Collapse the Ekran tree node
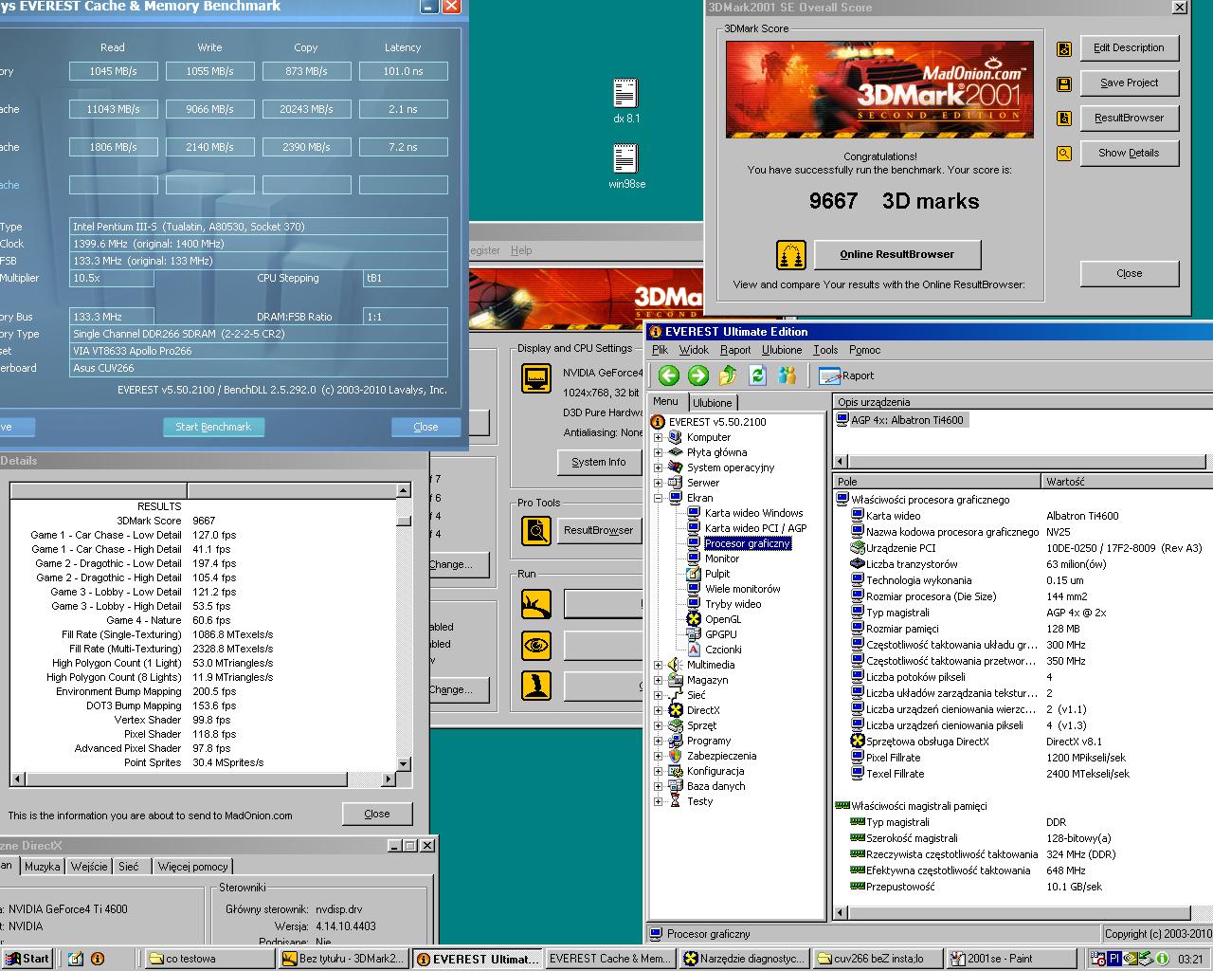Viewport: 1213px width, 971px height. coord(659,498)
